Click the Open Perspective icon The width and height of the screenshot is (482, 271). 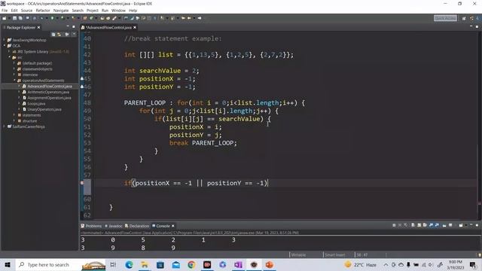tap(464, 18)
